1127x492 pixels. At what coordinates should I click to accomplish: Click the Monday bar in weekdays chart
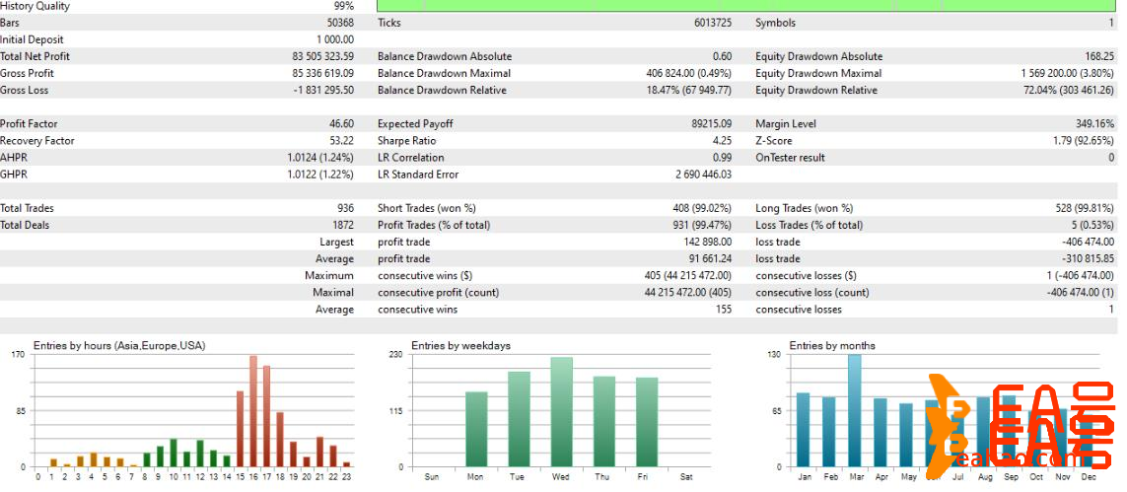pos(476,429)
